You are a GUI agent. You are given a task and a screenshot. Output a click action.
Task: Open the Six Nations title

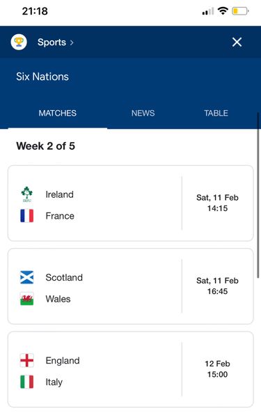tap(42, 77)
